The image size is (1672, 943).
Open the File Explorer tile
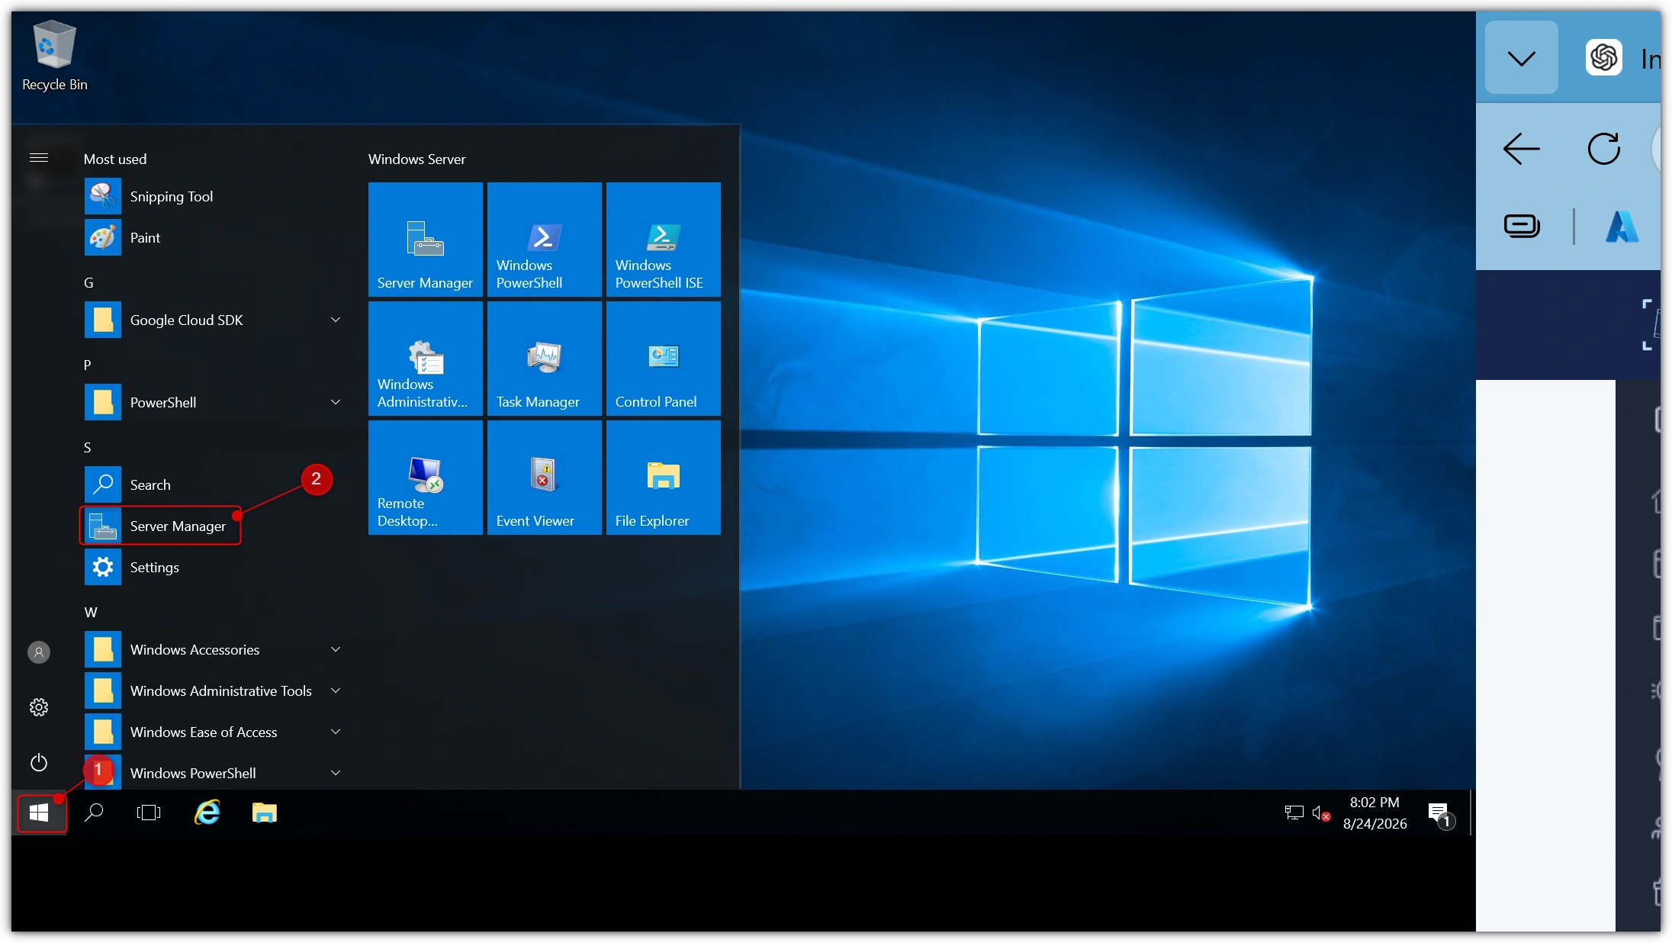tap(664, 478)
